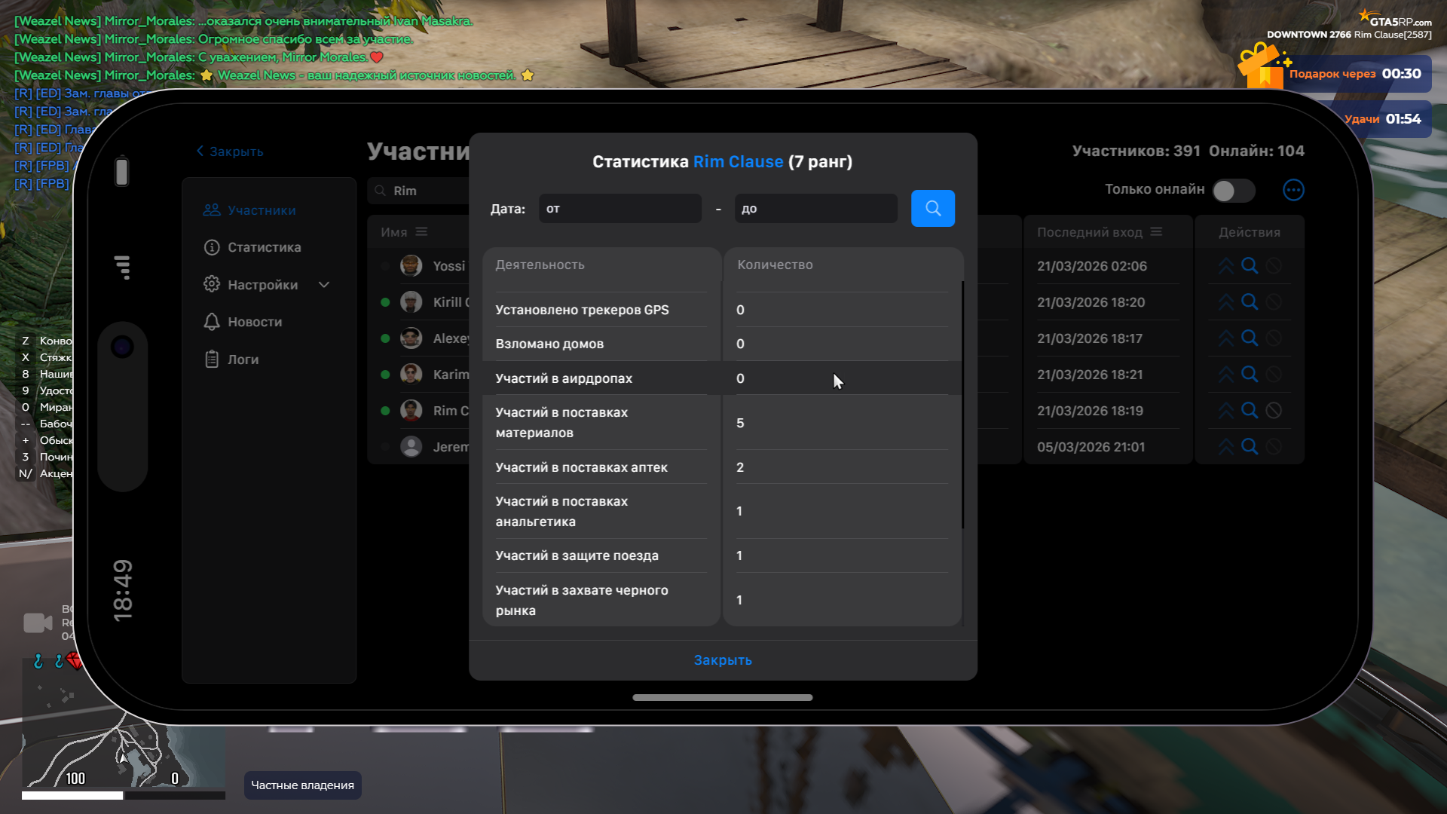The image size is (1447, 814).
Task: Sort by Последний вход column
Action: 1156,232
